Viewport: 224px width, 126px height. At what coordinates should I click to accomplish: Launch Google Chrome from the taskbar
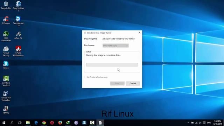[x=44, y=122]
